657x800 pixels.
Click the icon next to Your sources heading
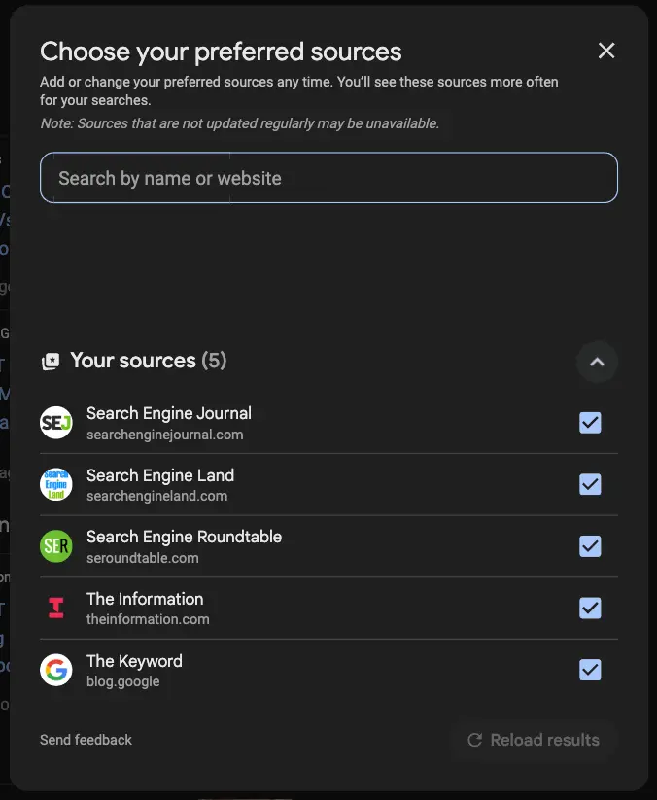click(x=51, y=360)
